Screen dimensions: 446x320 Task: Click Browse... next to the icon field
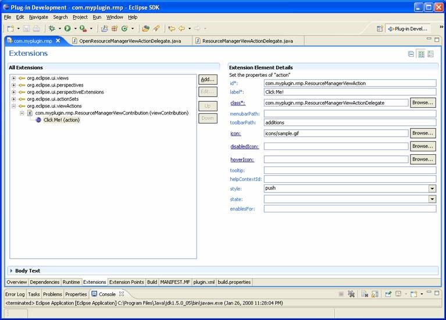[423, 133]
